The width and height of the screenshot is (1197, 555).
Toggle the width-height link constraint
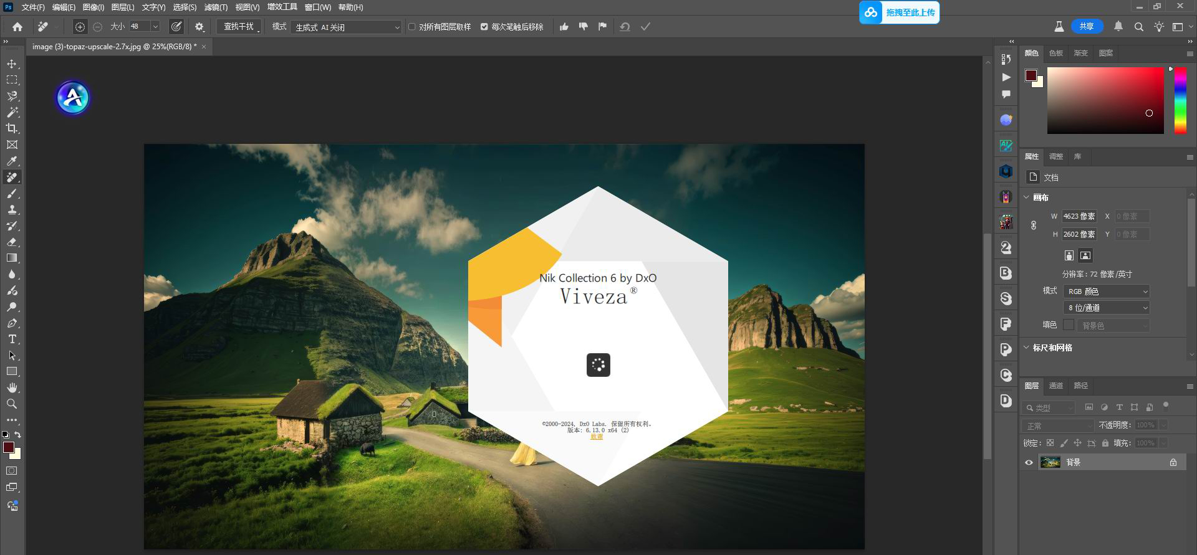tap(1034, 225)
